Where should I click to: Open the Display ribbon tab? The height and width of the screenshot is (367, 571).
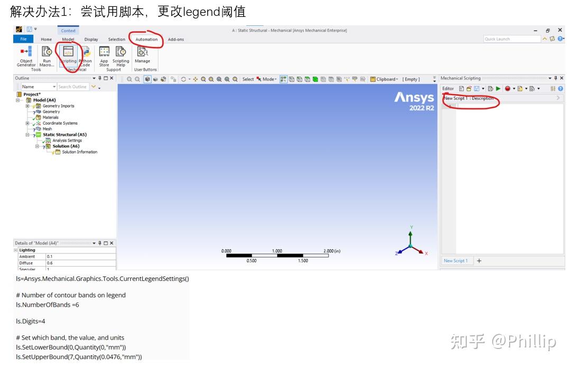tap(91, 39)
